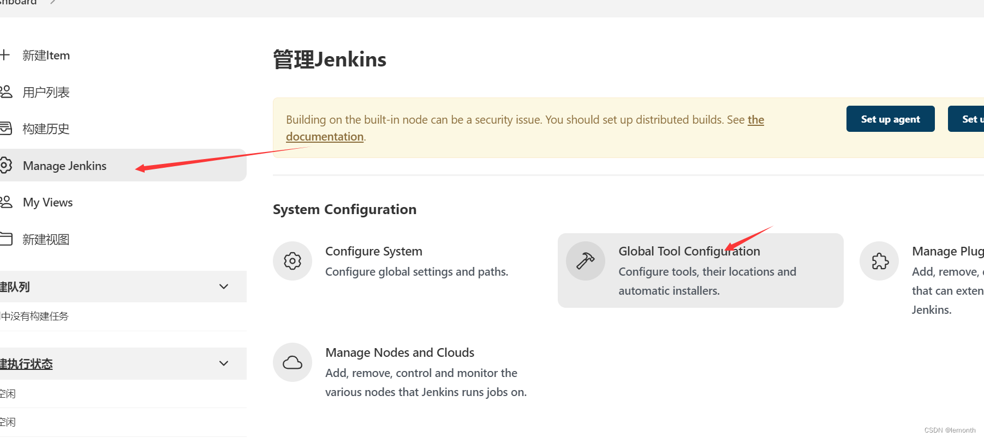Click the Manage Plugins puzzle icon

(x=879, y=261)
